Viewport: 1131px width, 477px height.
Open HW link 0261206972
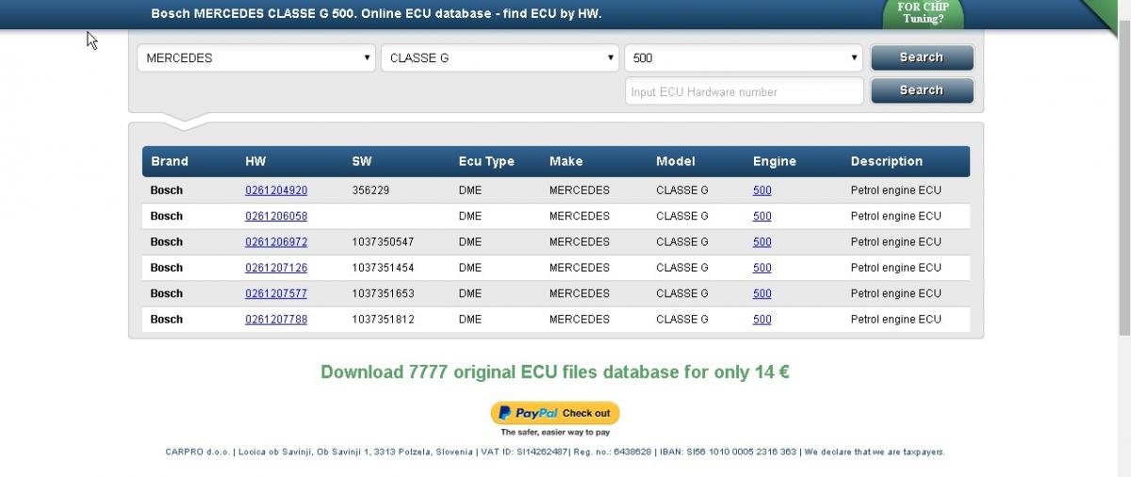pos(276,242)
